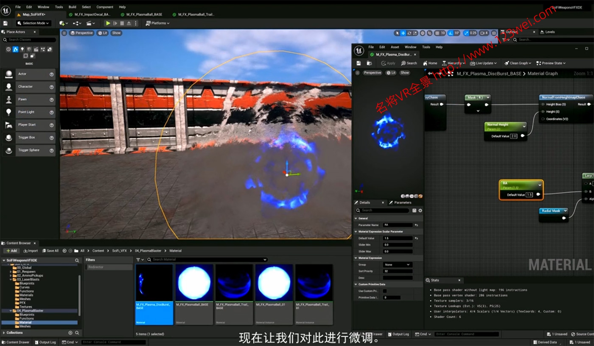The width and height of the screenshot is (594, 346).
Task: Open the Group dropdown set to None
Action: [398, 265]
